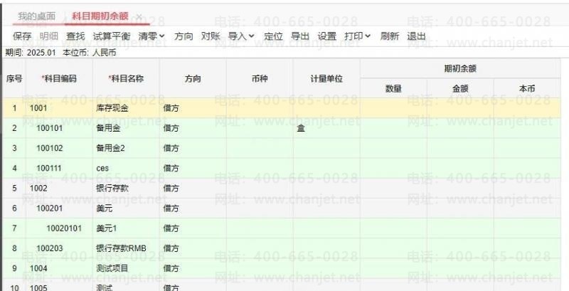Click the 币种 column header

click(x=260, y=78)
